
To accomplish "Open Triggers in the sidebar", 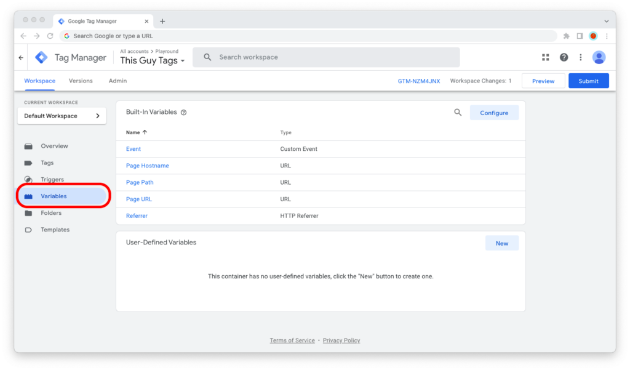I will click(x=52, y=179).
